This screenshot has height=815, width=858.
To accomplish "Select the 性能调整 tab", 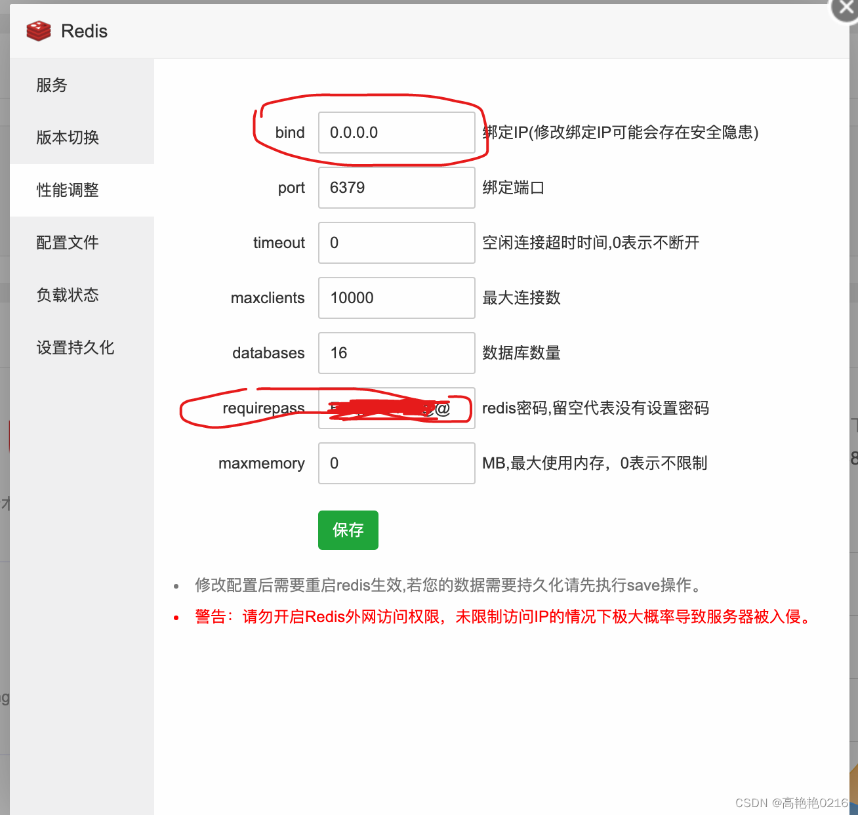I will point(82,190).
